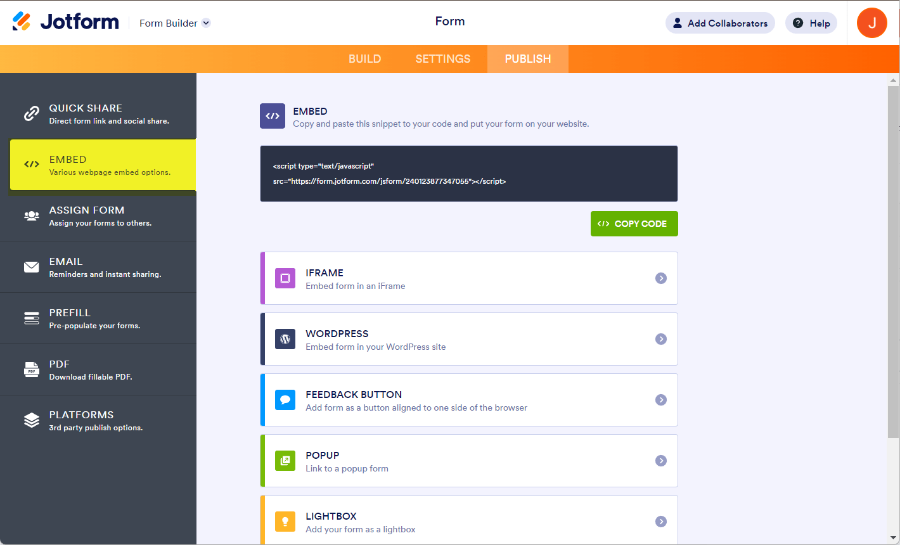This screenshot has height=545, width=900.
Task: Click the user avatar J icon
Action: (x=872, y=23)
